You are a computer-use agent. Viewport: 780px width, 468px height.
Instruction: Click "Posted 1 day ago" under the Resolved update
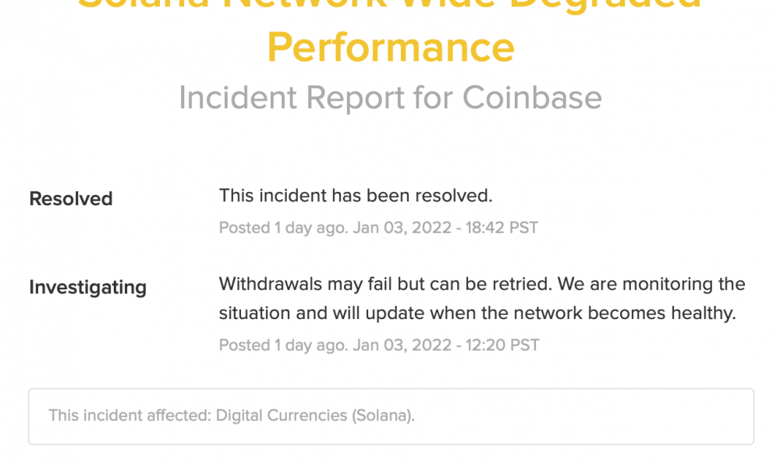[x=284, y=227]
